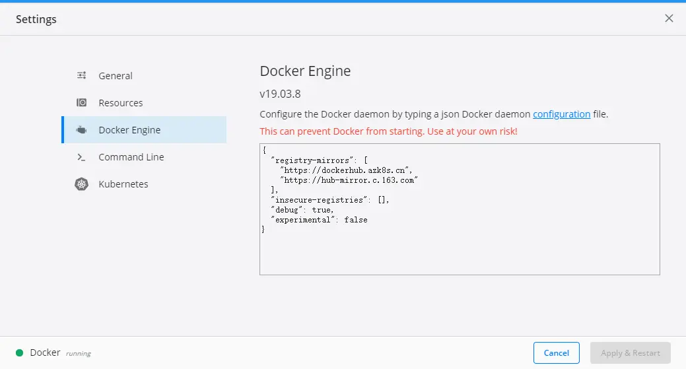The width and height of the screenshot is (686, 369).
Task: Go to the Command Line settings
Action: tap(131, 157)
